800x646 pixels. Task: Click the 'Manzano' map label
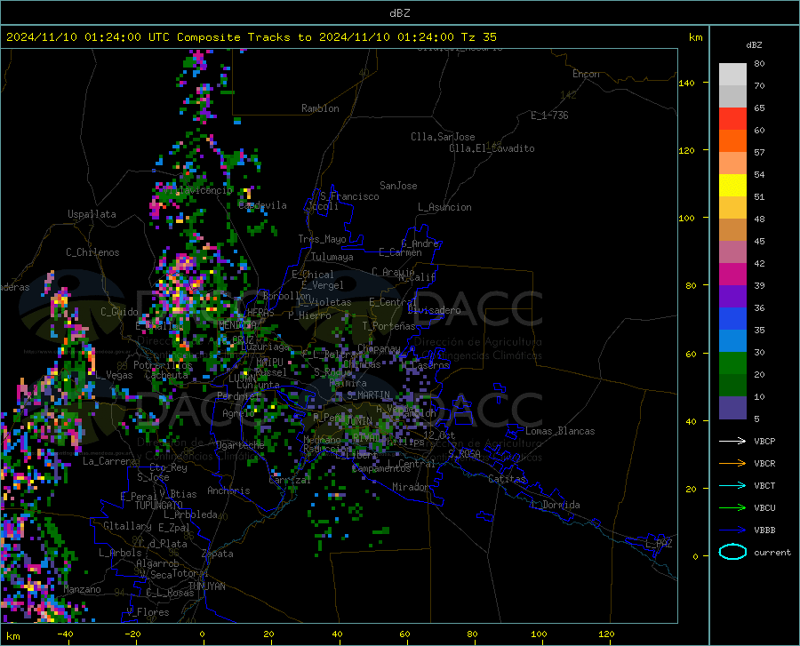82,589
